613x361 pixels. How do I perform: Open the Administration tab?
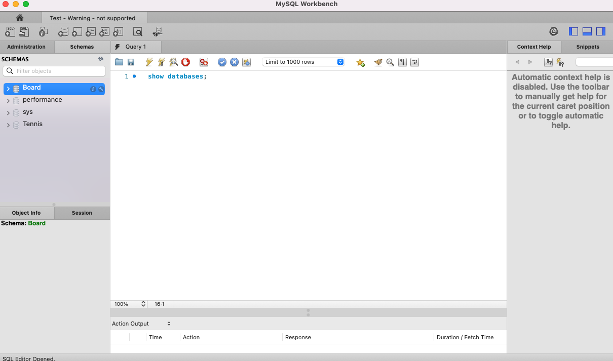(26, 47)
